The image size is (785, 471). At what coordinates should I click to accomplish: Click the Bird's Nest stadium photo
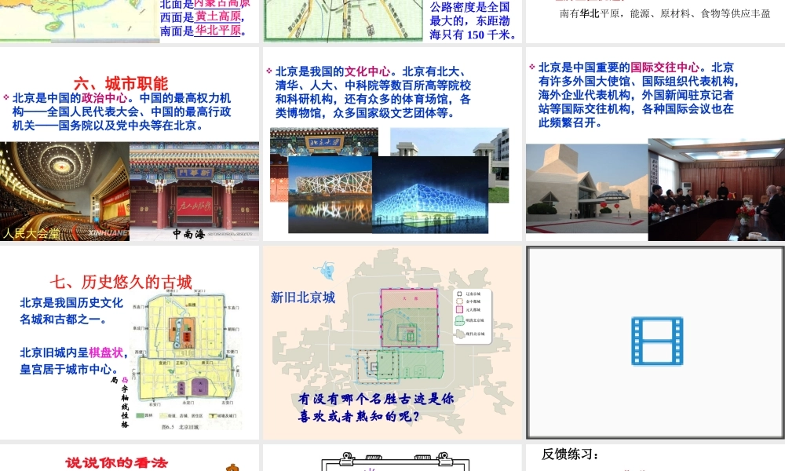click(330, 195)
